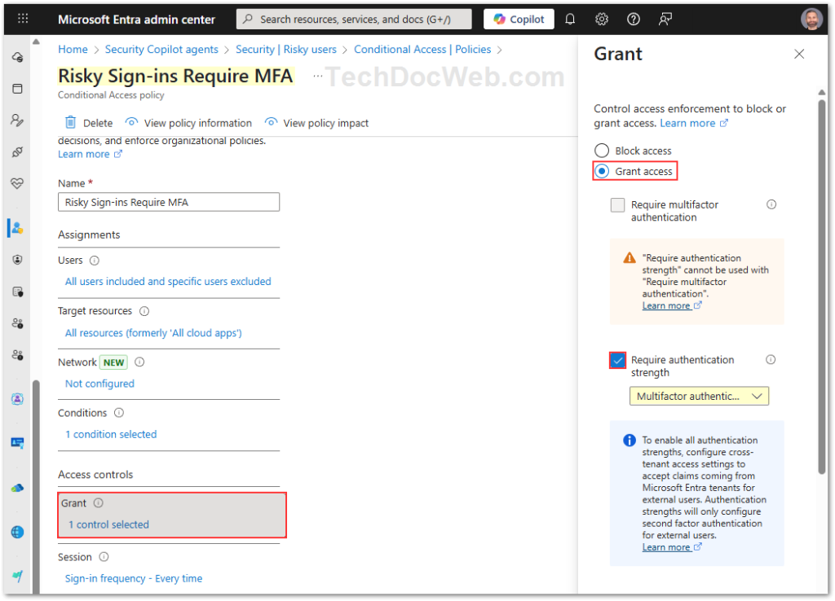
Task: Go to Security Copilot agents breadcrumb
Action: (x=161, y=50)
